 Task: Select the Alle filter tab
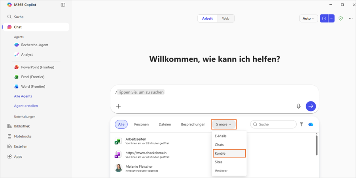pos(121,124)
